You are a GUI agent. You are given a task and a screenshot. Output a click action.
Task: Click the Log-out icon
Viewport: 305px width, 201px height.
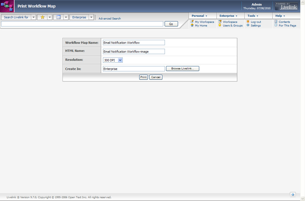(248, 22)
